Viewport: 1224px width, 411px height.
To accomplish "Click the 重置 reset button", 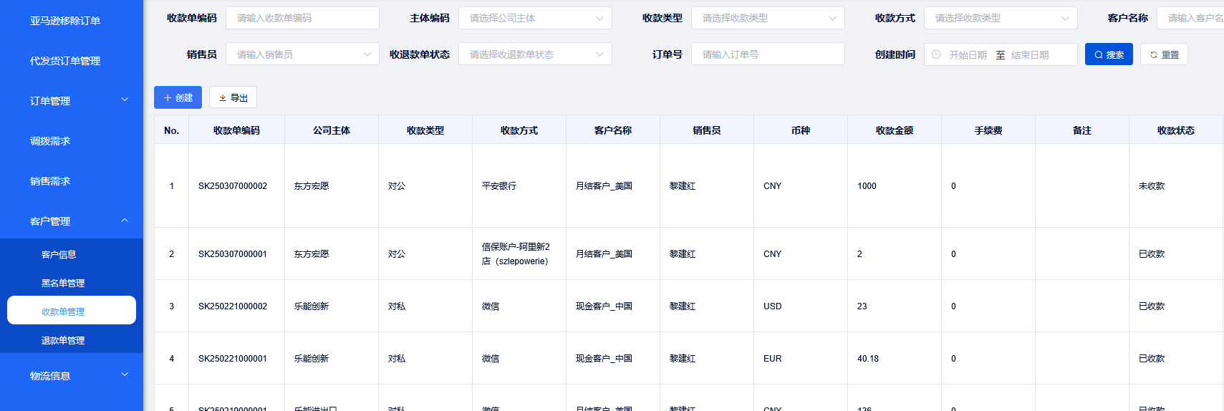I will [x=1164, y=54].
